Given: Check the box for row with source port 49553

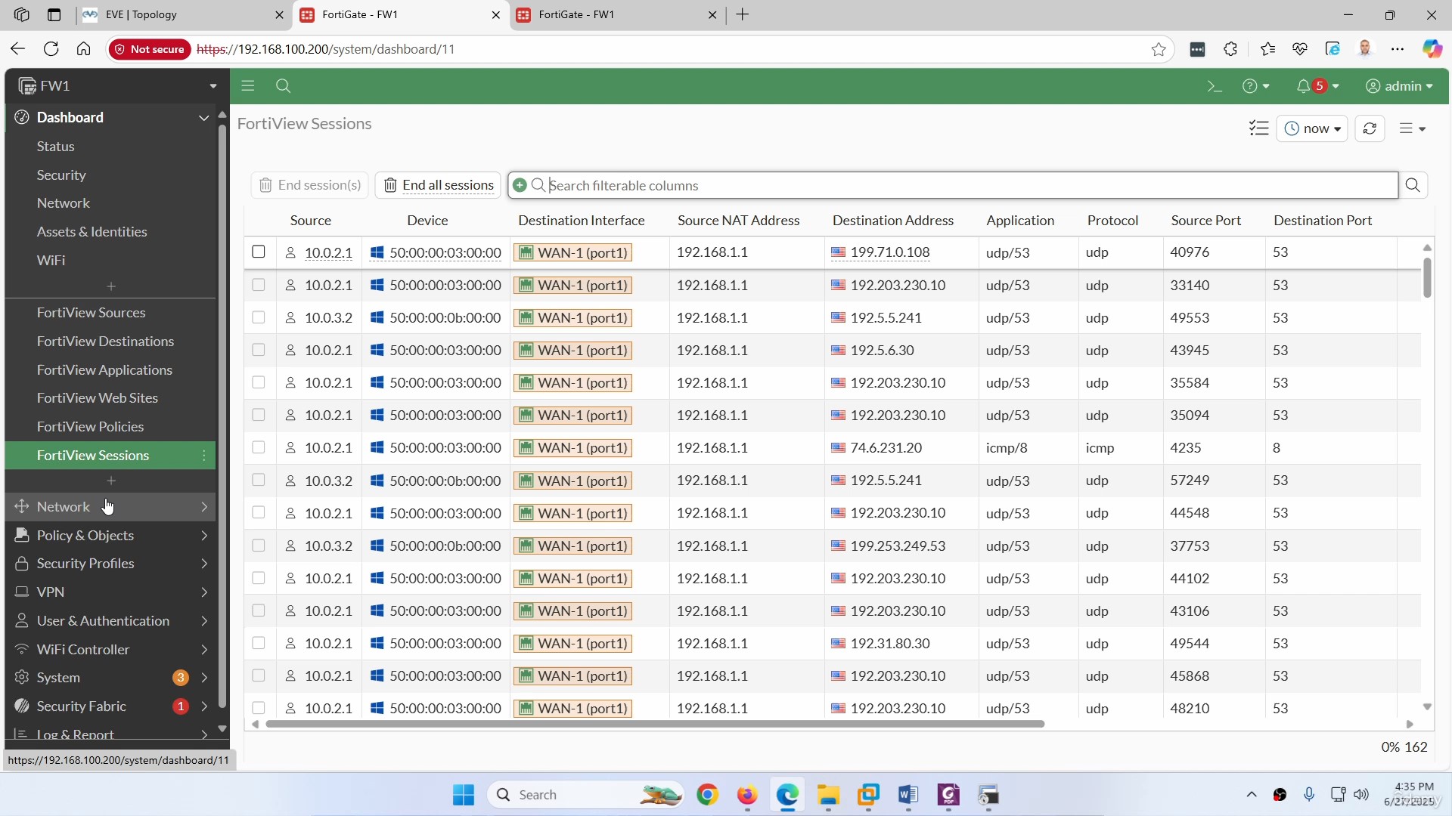Looking at the screenshot, I should (x=259, y=317).
